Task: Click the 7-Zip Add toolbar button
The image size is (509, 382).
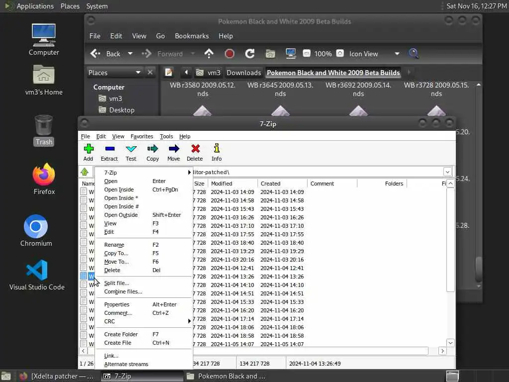Action: 88,153
